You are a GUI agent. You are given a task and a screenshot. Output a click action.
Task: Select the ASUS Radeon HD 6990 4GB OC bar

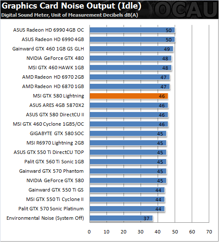click(132, 30)
